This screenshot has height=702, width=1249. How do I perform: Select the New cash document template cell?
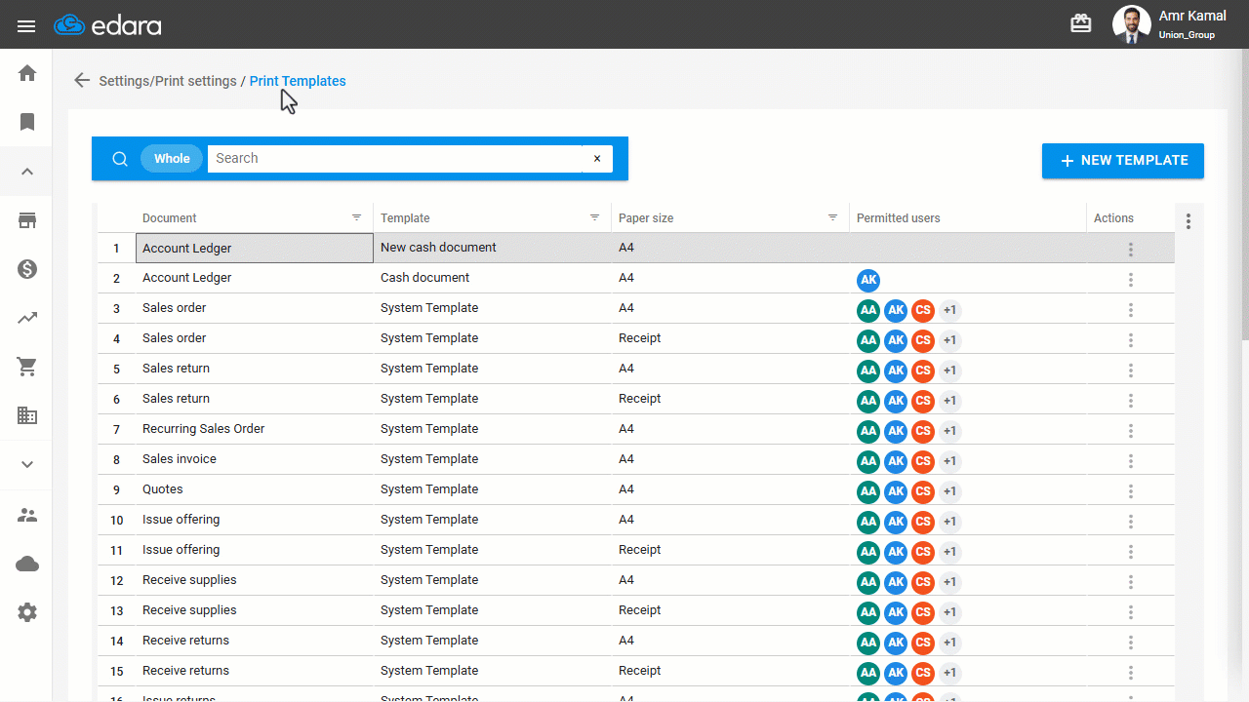[x=493, y=248]
